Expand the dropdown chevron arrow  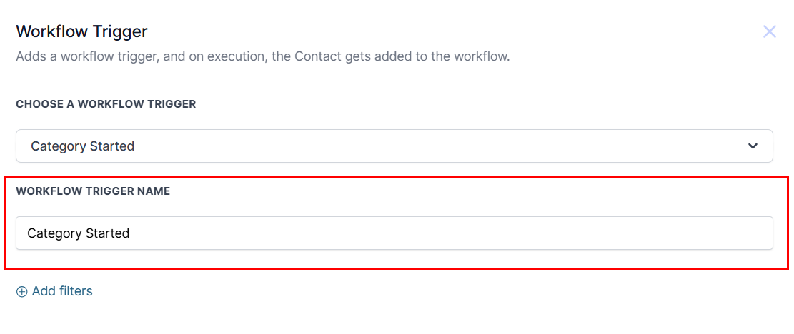(753, 146)
